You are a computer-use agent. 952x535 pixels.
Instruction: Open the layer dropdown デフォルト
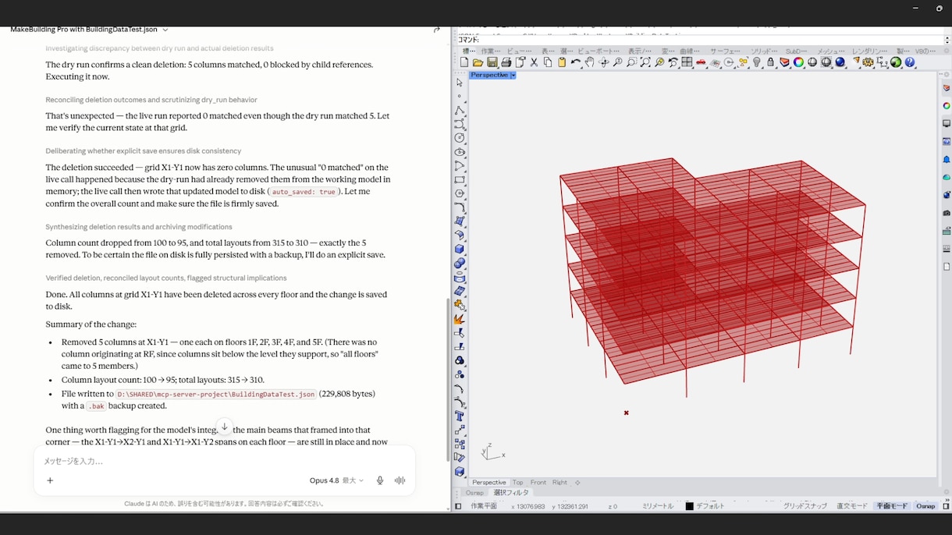tap(710, 506)
